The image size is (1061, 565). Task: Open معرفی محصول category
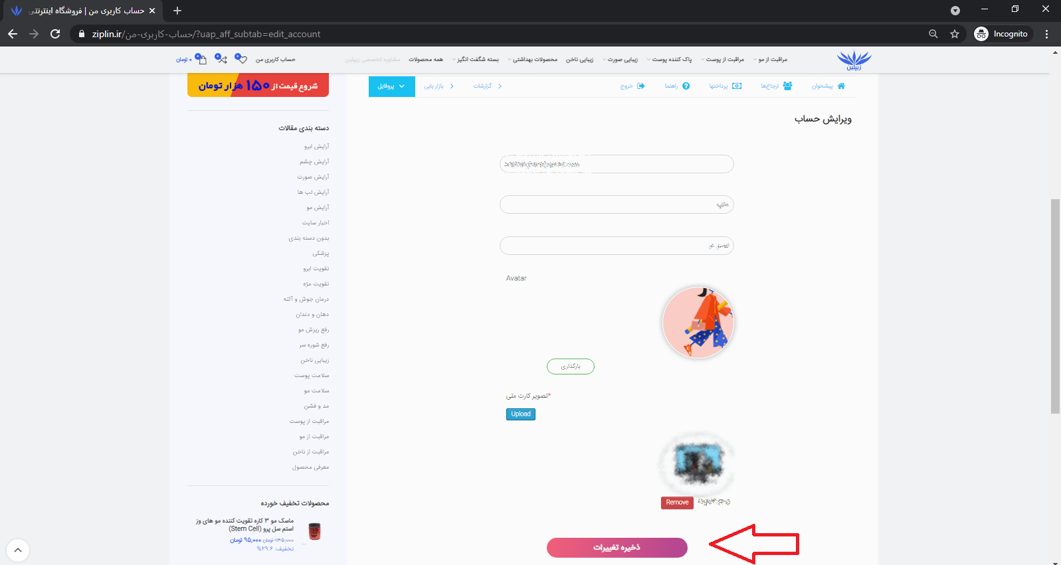pos(310,467)
